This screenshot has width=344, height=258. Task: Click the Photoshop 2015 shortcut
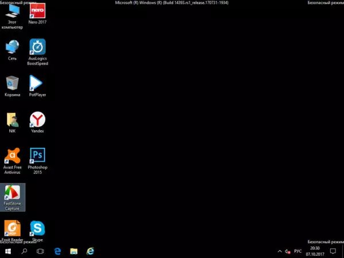point(37,161)
